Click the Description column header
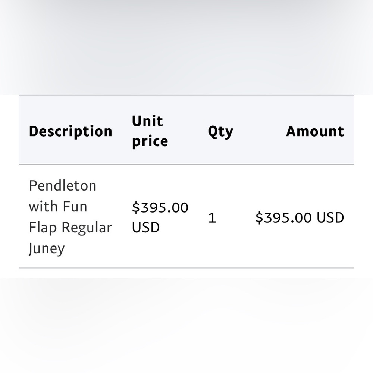373x373 pixels. [70, 131]
